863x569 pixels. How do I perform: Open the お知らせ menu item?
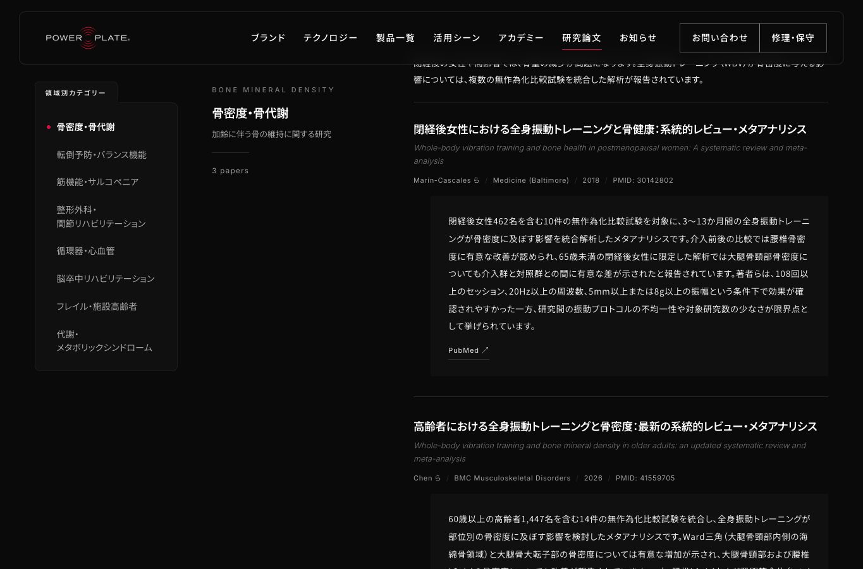point(638,38)
